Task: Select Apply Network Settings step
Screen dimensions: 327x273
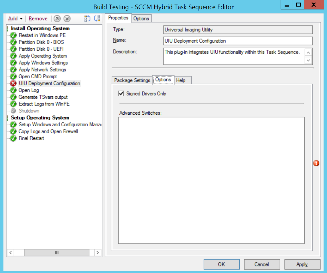Action: pyautogui.click(x=42, y=69)
